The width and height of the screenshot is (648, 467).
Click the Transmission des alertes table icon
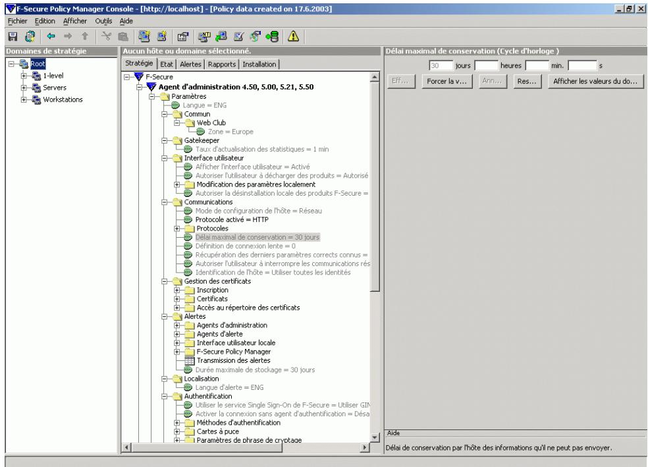(189, 360)
